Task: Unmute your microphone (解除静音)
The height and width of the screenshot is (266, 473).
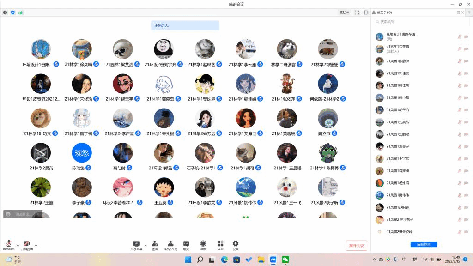Action: pos(8,244)
